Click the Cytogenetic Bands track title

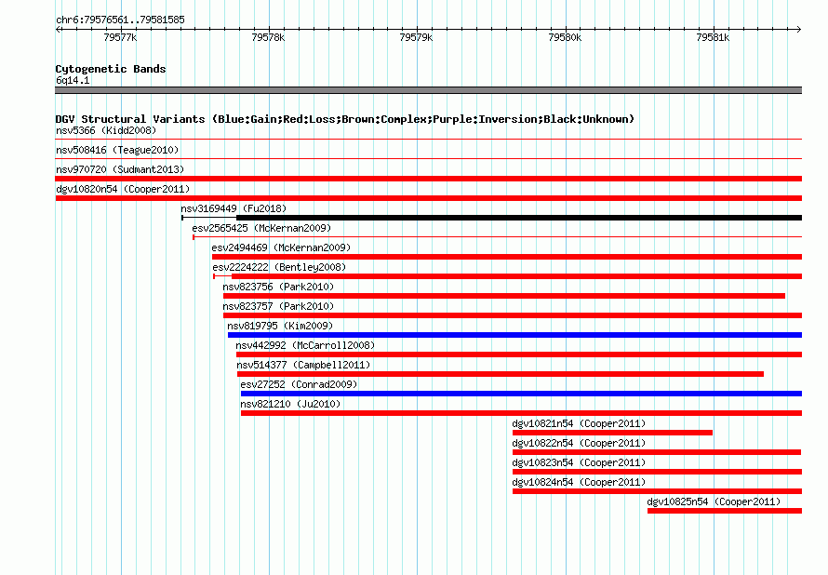tap(111, 69)
